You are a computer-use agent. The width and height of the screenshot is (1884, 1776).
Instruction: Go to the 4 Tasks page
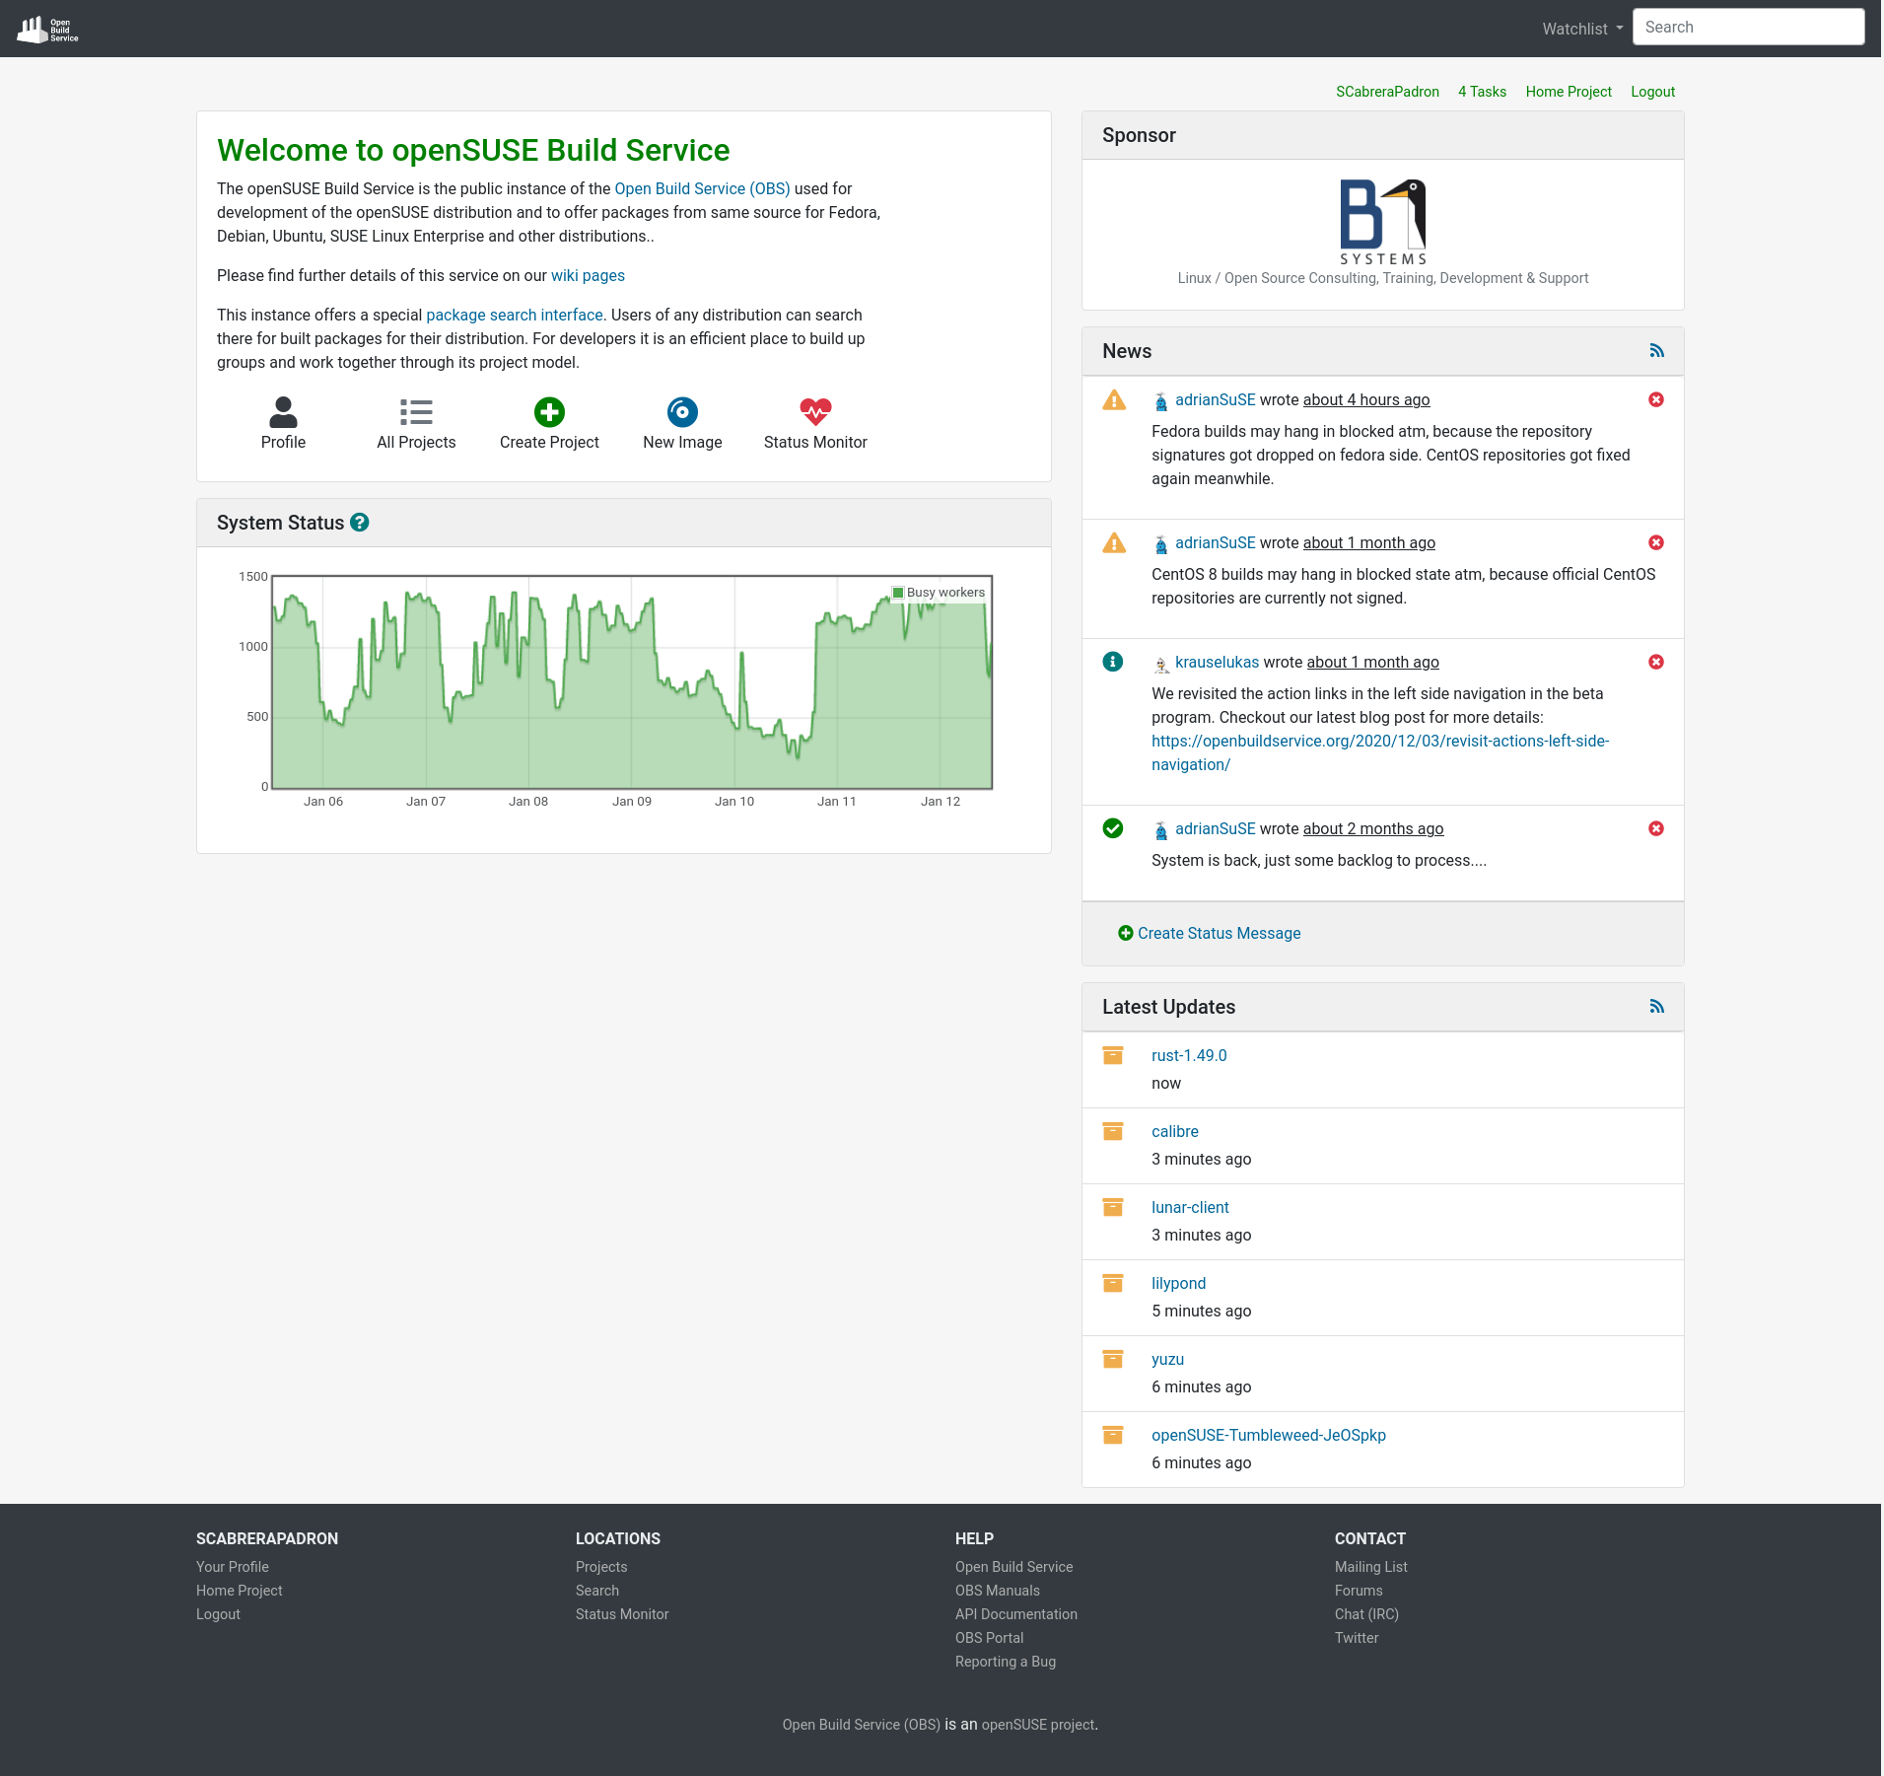(1482, 92)
